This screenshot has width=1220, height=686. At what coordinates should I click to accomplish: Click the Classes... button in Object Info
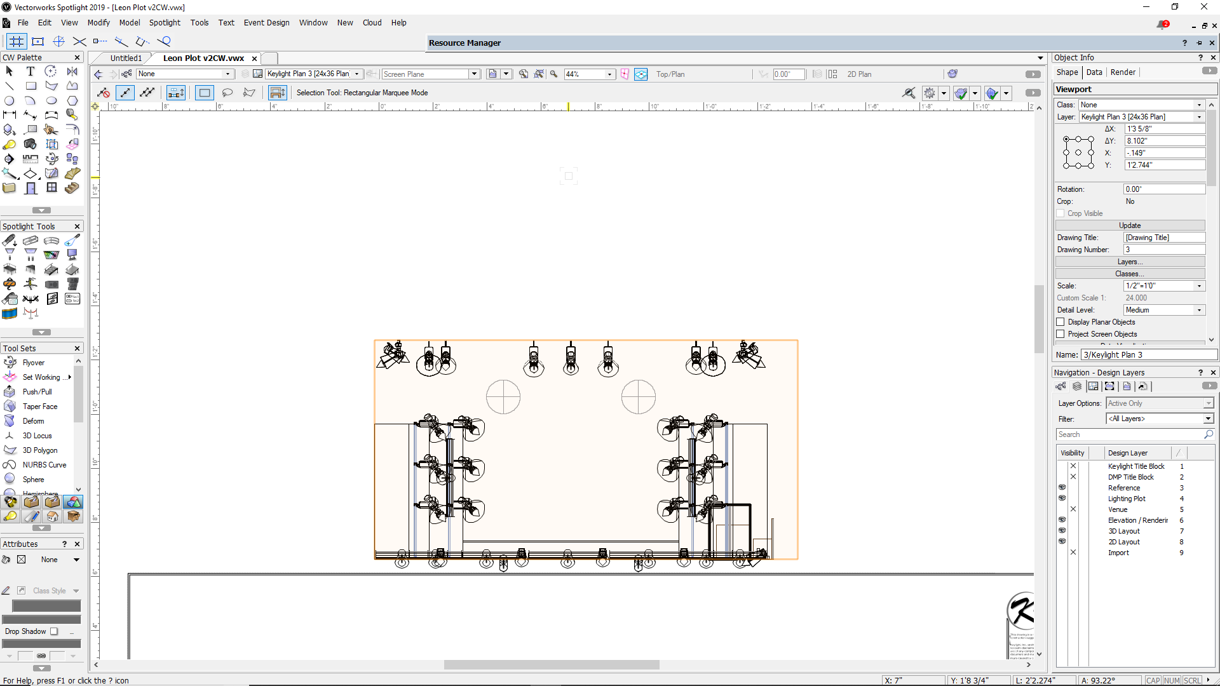click(1129, 273)
